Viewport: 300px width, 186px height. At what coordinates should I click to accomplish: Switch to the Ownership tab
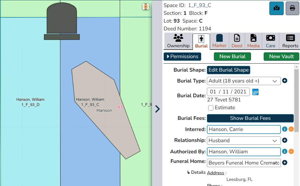(x=178, y=41)
